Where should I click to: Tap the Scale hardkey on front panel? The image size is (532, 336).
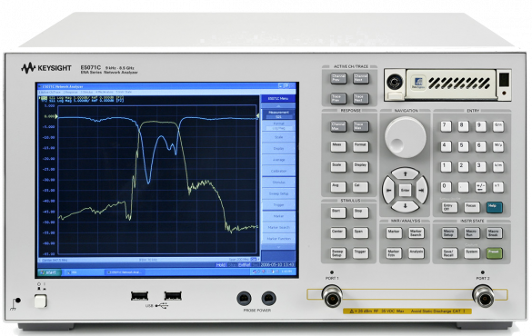tap(338, 167)
